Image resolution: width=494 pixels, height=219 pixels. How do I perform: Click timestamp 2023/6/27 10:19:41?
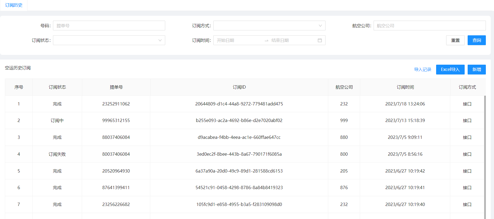click(x=405, y=187)
